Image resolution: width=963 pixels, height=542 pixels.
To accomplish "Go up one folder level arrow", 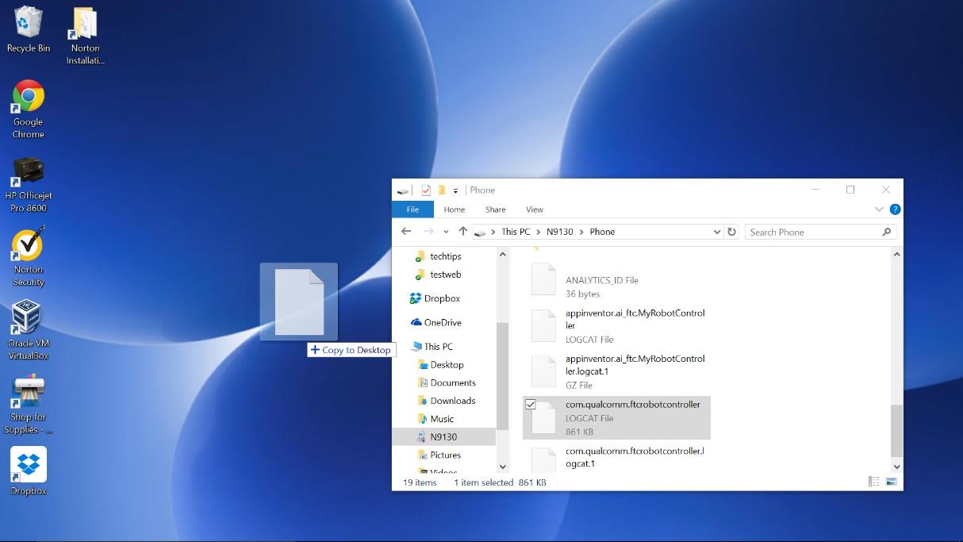I will click(463, 232).
